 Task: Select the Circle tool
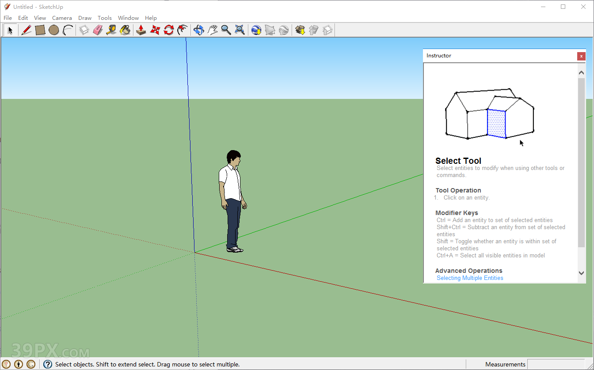(54, 30)
